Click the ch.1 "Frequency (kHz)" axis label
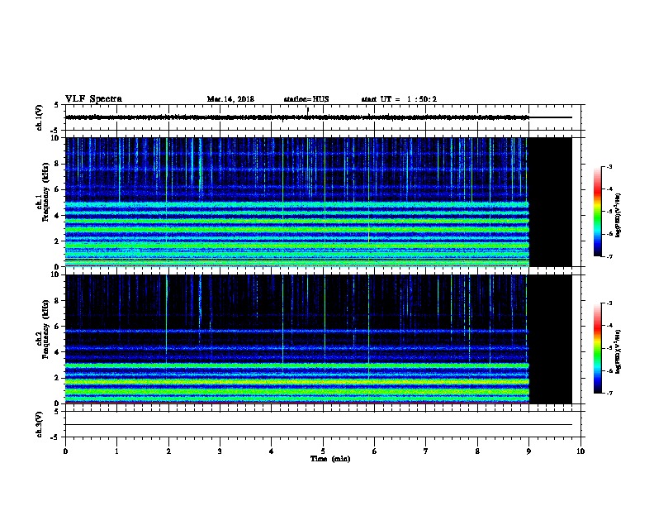Screen dimensions: 654x506 pos(45,192)
